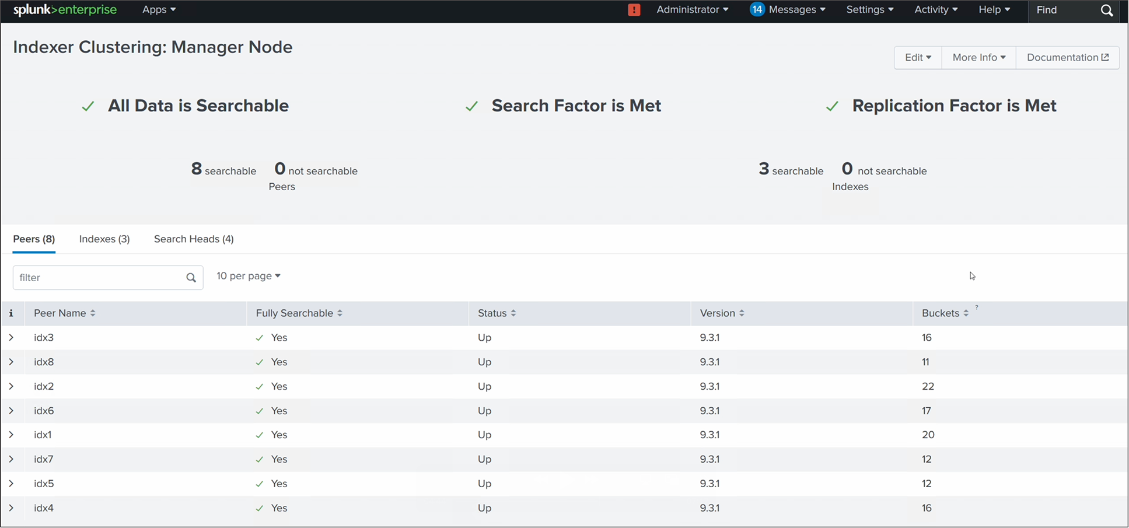This screenshot has height=528, width=1129.
Task: Open the Edit dropdown
Action: tap(917, 57)
